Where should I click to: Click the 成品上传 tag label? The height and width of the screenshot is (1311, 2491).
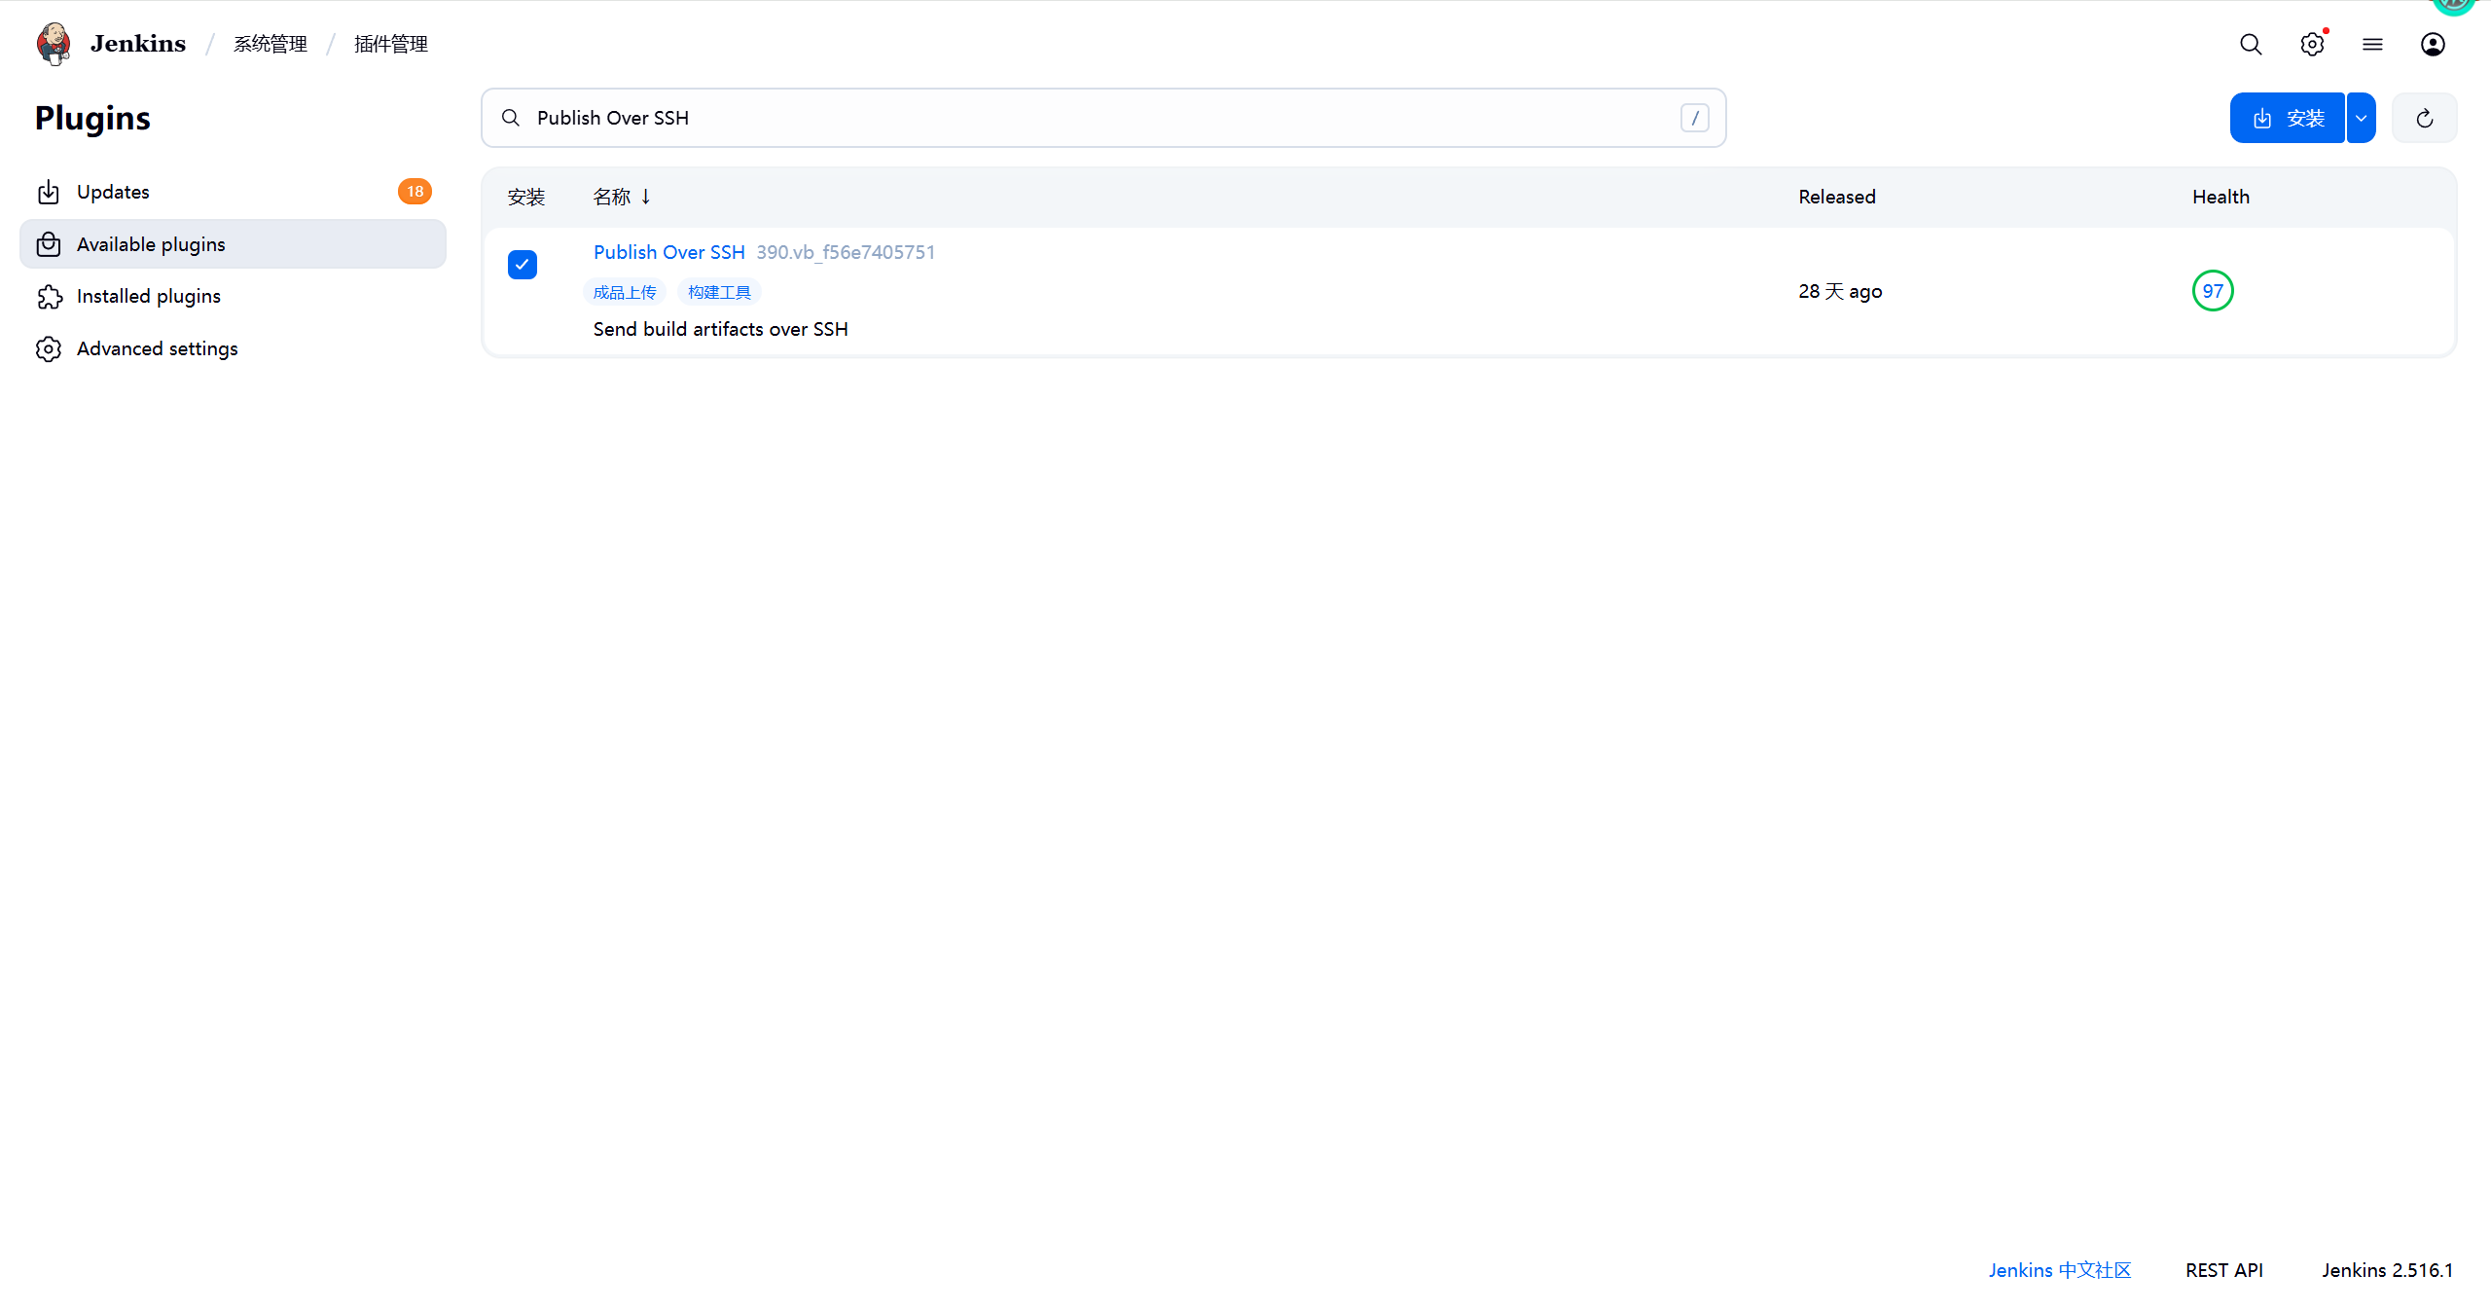pos(625,292)
